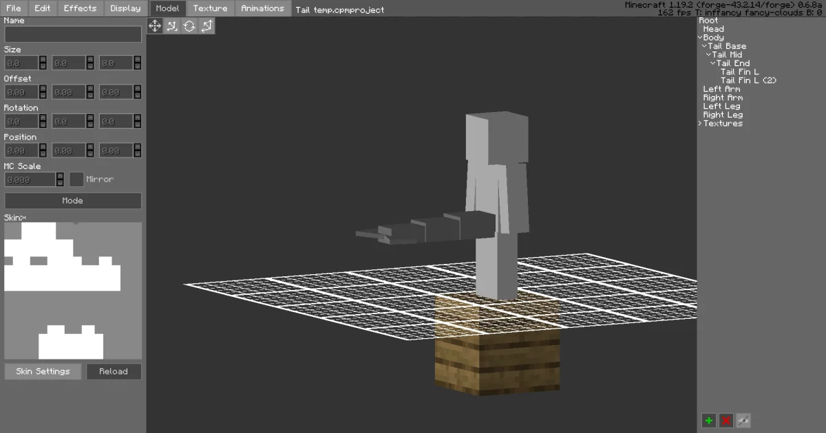Select the circular rotation tool icon
Screen dimensions: 826x433
point(189,26)
